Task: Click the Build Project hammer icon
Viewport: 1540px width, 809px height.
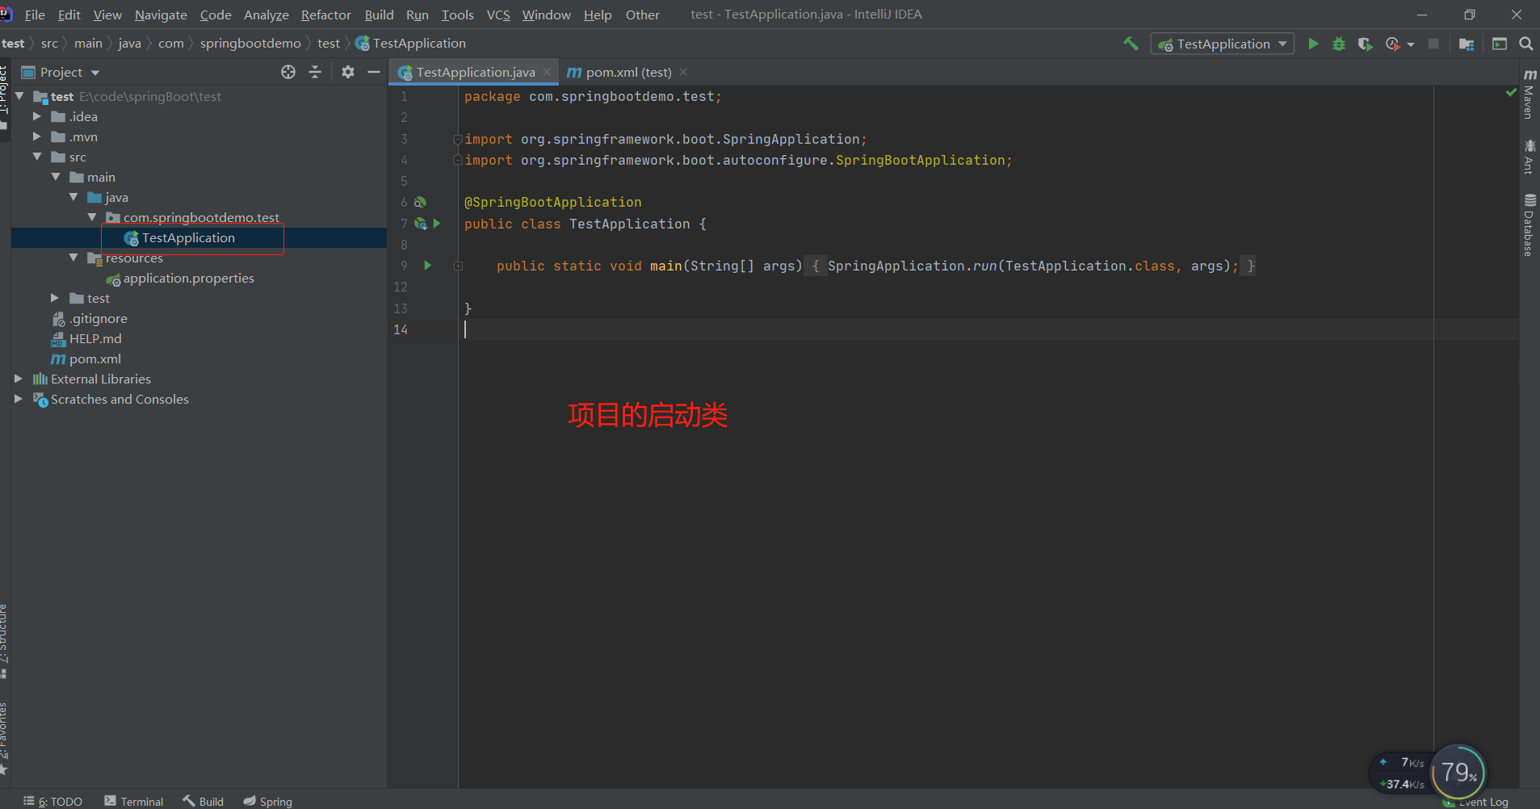Action: coord(1131,44)
